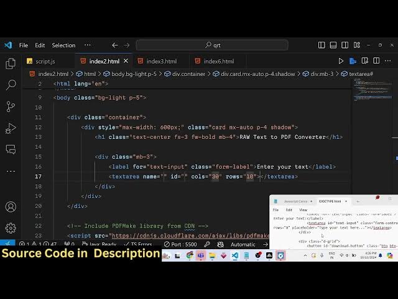Open the Accounts icon in activity bar

click(11, 207)
